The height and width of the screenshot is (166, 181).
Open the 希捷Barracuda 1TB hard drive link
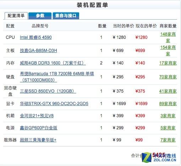(57, 77)
